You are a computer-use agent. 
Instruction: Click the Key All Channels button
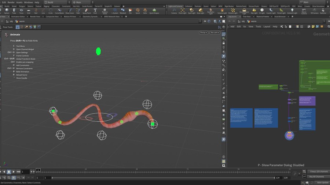[x=317, y=177]
